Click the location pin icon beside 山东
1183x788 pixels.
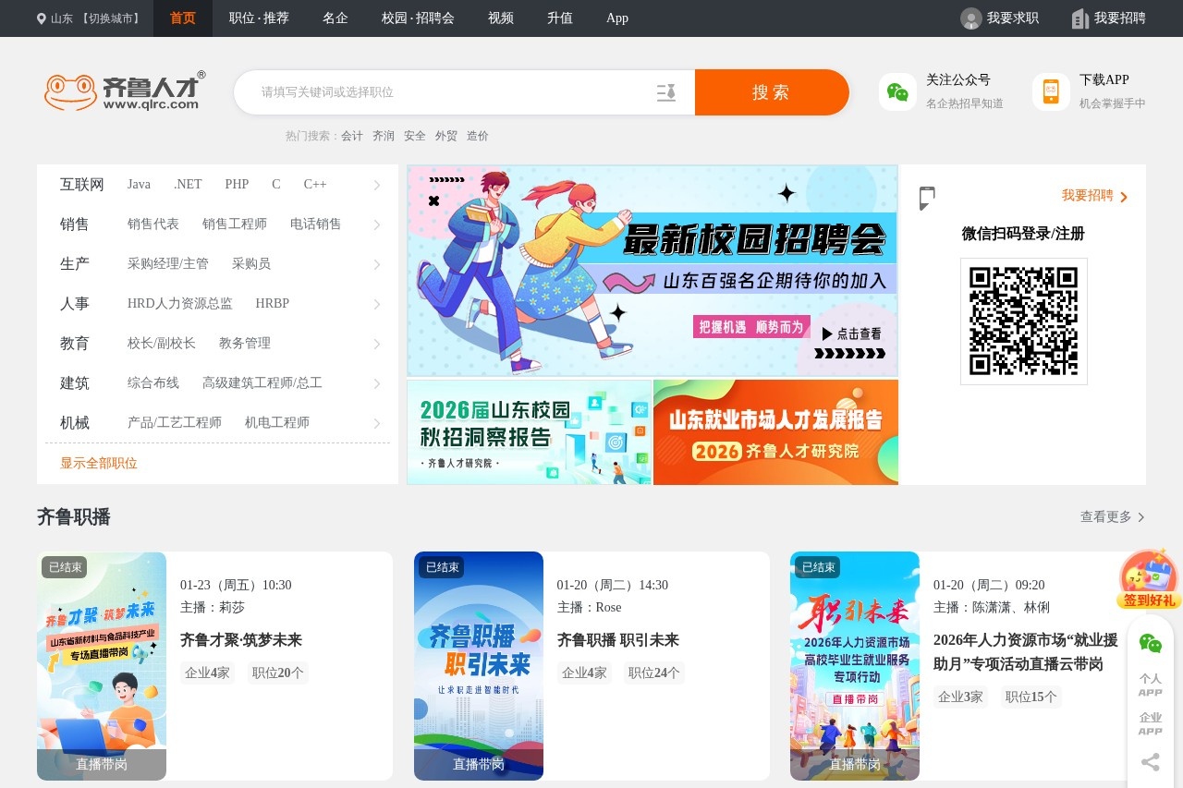pos(42,18)
